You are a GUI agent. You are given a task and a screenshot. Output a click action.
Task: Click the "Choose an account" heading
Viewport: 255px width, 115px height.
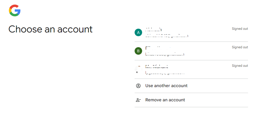pyautogui.click(x=50, y=29)
